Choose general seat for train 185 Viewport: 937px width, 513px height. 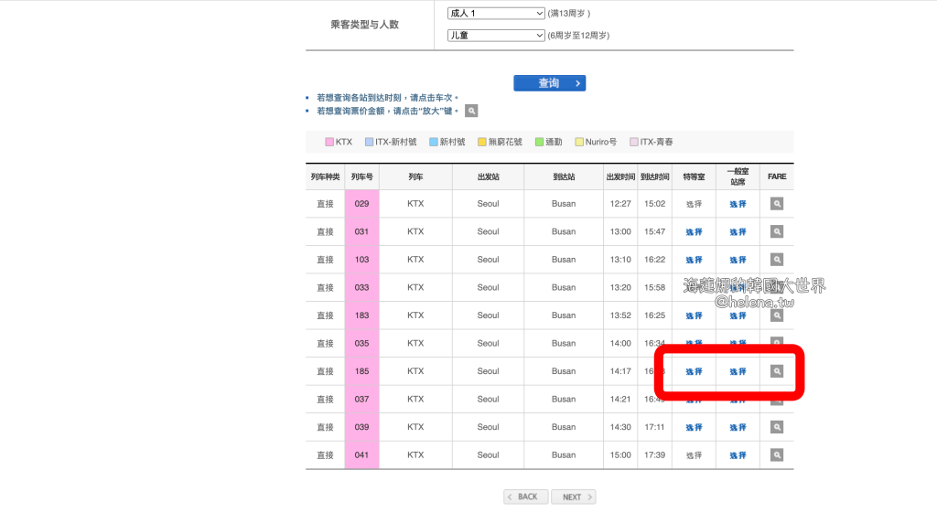(738, 371)
